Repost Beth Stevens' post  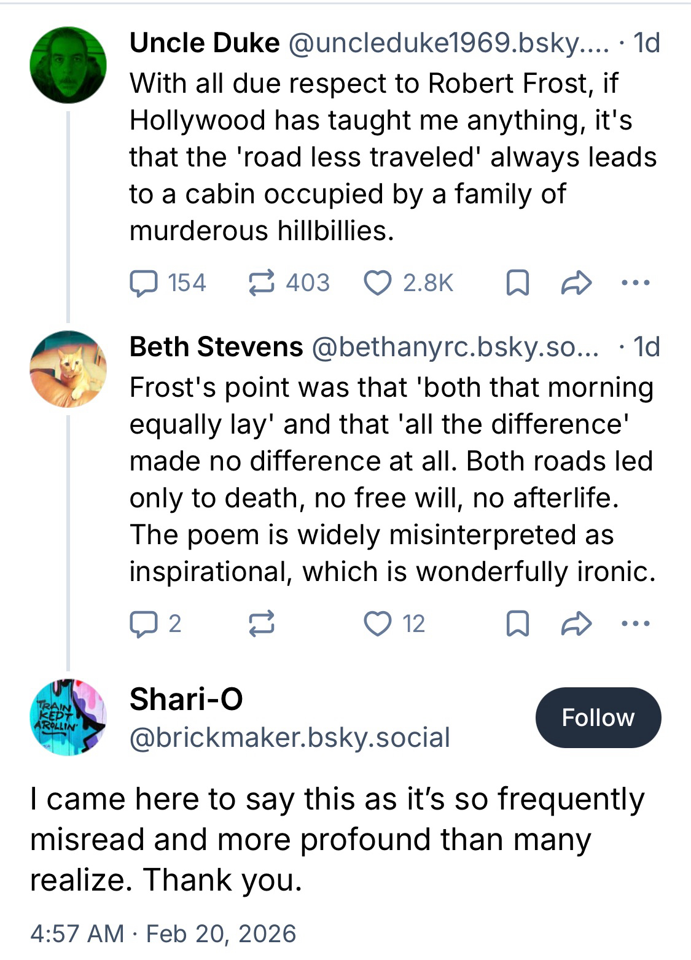click(262, 624)
